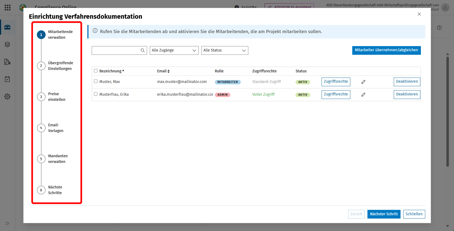The width and height of the screenshot is (454, 231).
Task: Click the search magnifier icon
Action: coord(142,50)
